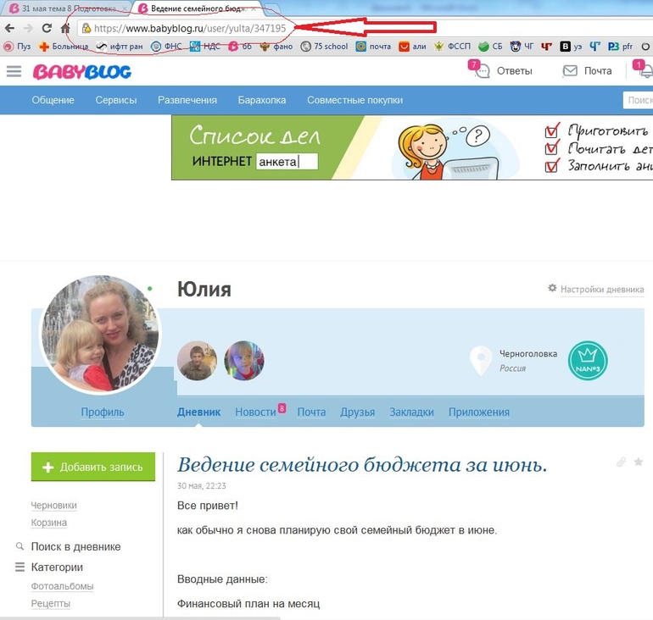Click the pencil edit icon beside post title

tap(621, 462)
